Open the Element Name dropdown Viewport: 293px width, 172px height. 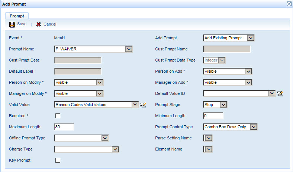point(209,149)
